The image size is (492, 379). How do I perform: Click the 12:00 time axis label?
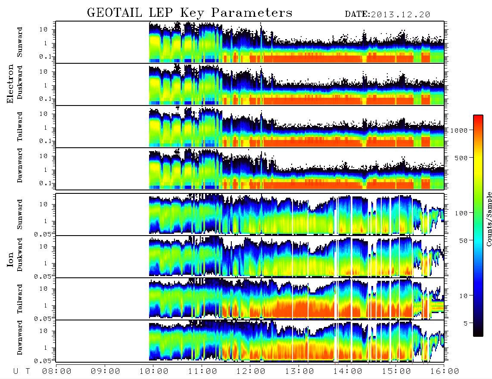point(251,371)
